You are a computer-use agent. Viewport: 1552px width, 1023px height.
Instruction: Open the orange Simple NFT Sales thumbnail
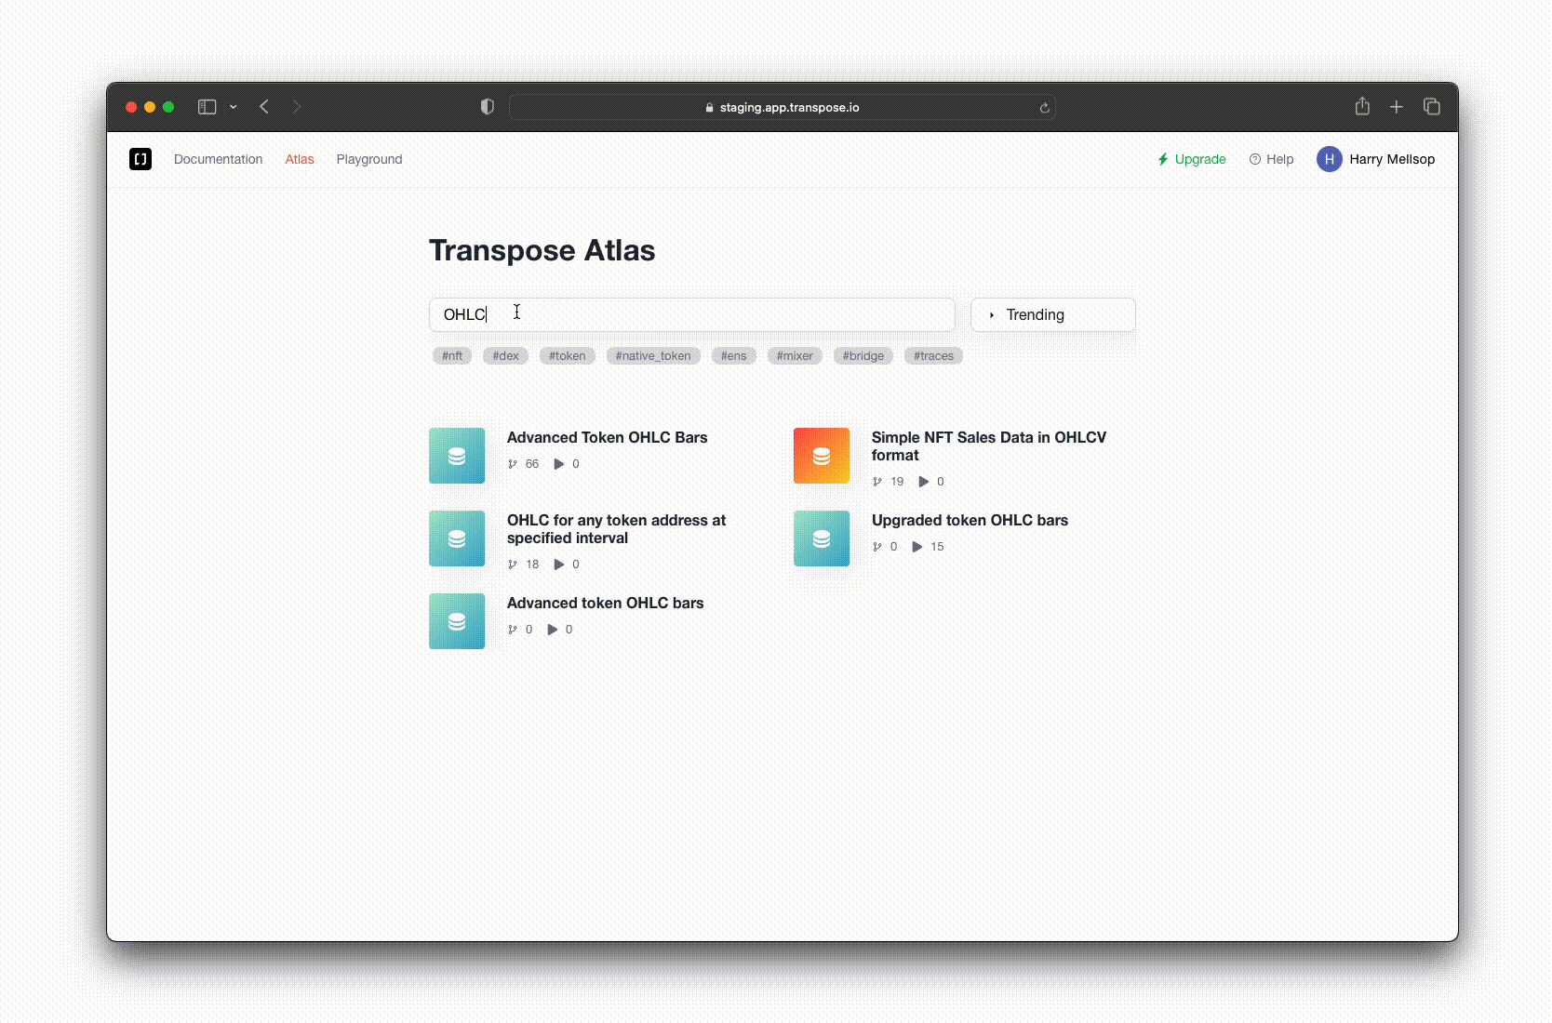pyautogui.click(x=822, y=456)
